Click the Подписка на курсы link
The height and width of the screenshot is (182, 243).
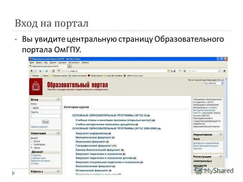[x=40, y=161]
